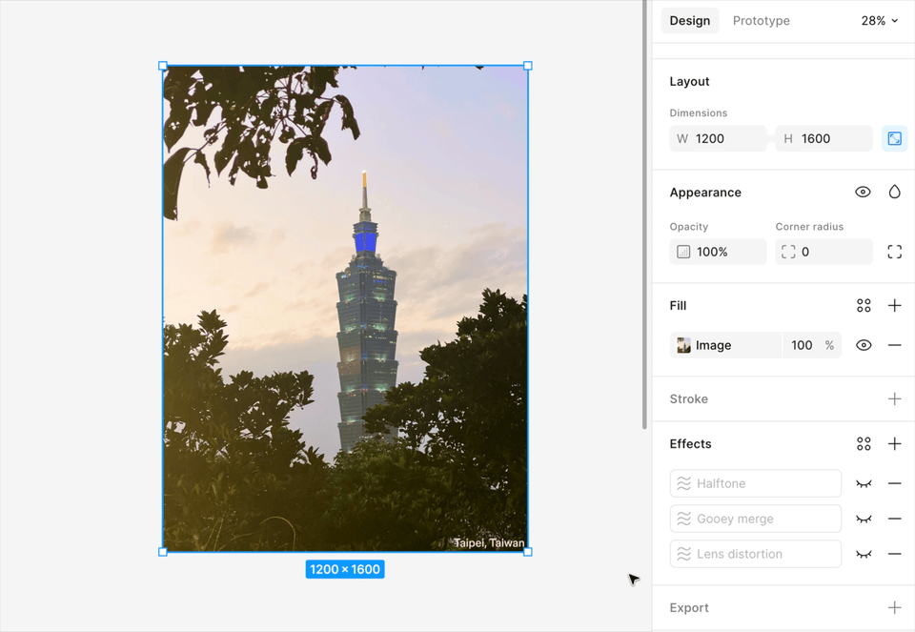Click the opacity field showing 100%
This screenshot has height=632, width=915.
point(718,252)
